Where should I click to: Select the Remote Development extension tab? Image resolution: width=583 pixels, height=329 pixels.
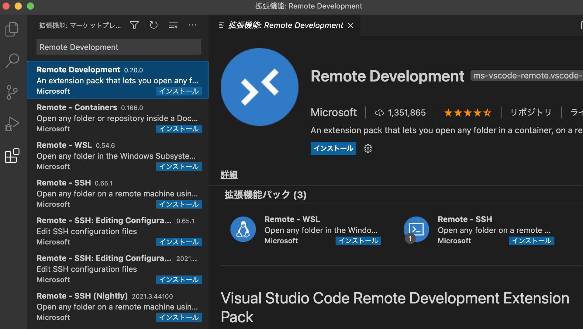tap(285, 25)
